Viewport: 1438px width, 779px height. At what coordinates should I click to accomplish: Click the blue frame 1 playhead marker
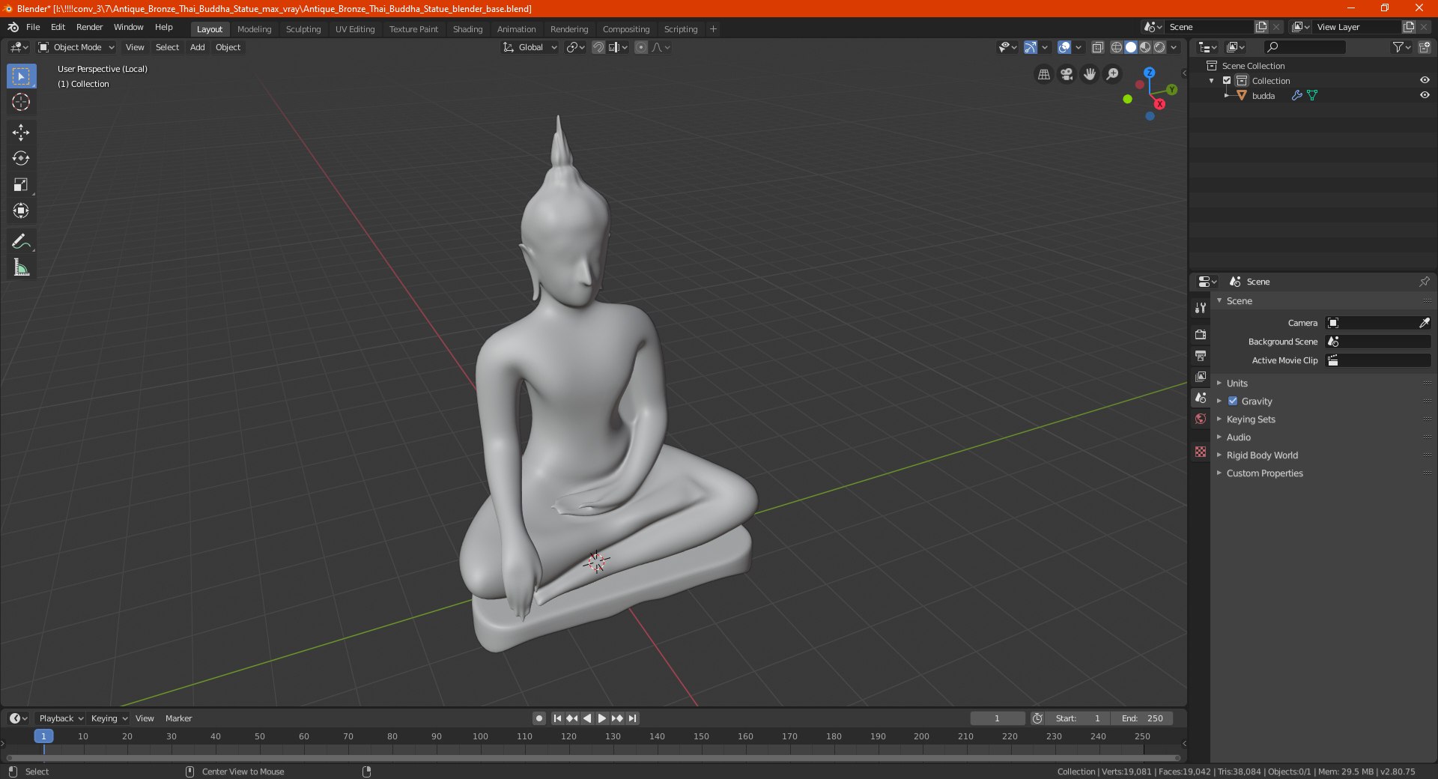point(43,736)
